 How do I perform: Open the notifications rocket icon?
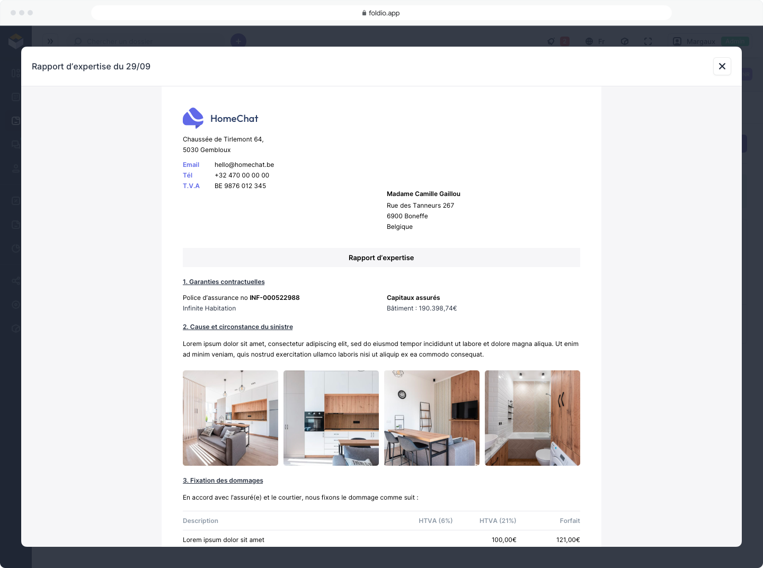click(551, 41)
